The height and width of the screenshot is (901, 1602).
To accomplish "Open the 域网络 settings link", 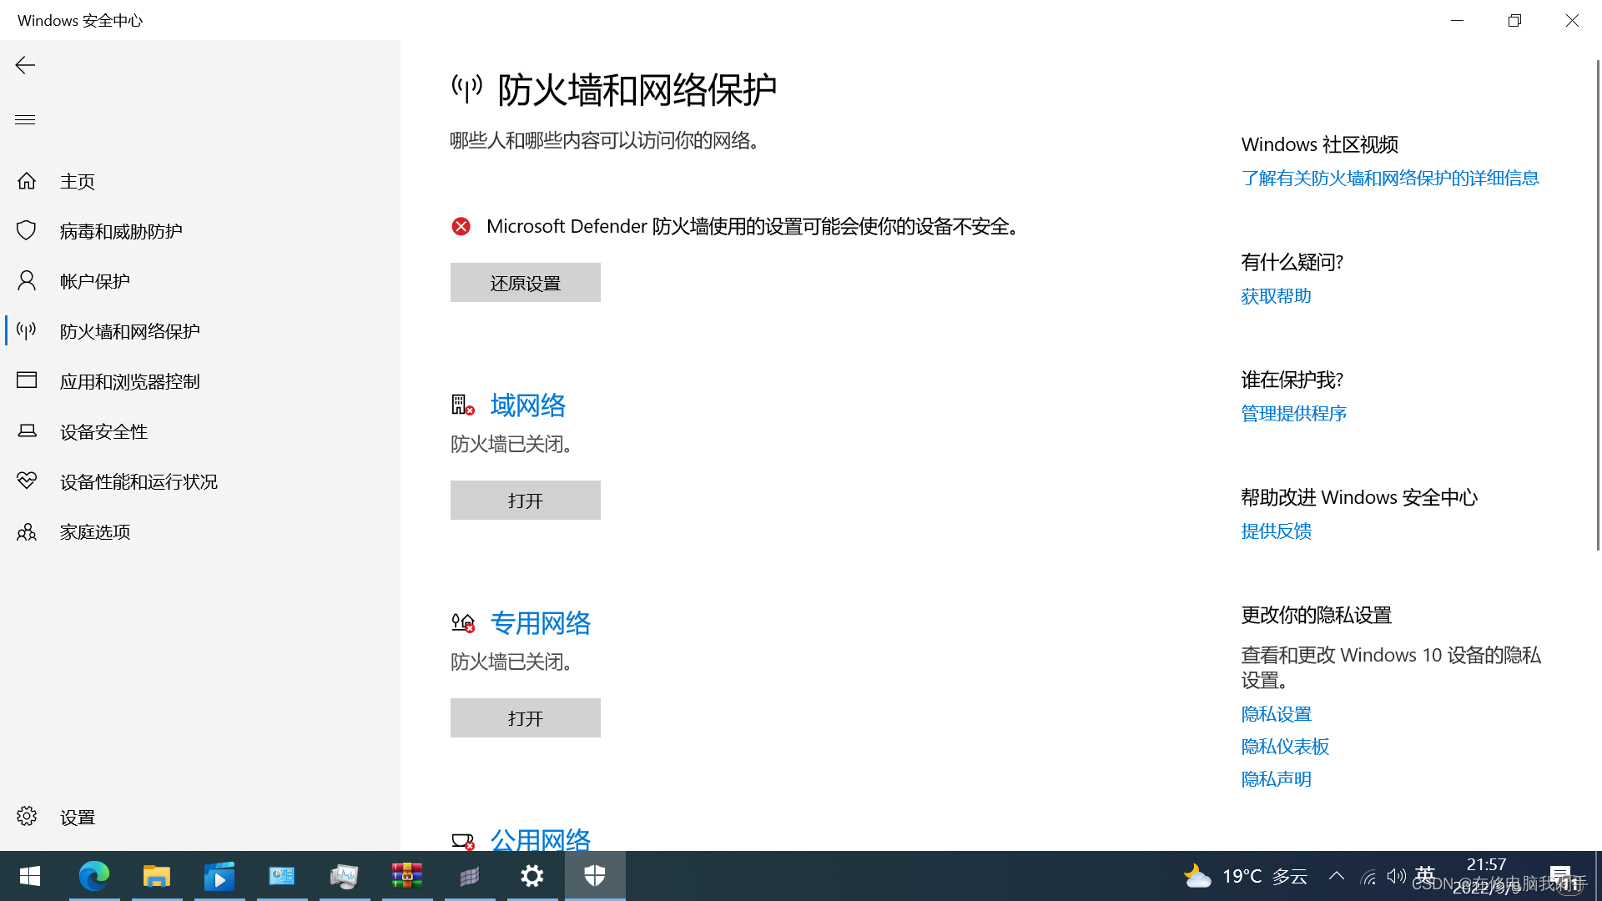I will tap(527, 405).
